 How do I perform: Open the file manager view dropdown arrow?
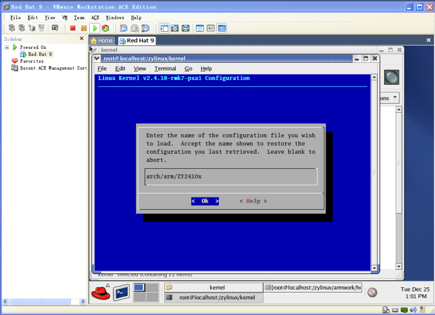point(395,98)
